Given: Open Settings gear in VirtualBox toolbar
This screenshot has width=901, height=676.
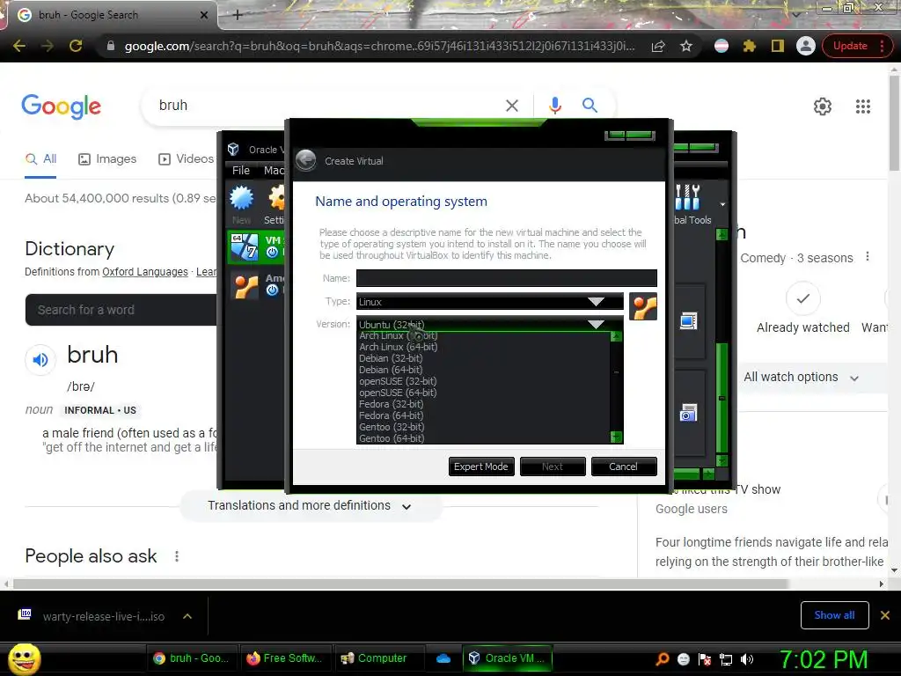Looking at the screenshot, I should pos(276,199).
